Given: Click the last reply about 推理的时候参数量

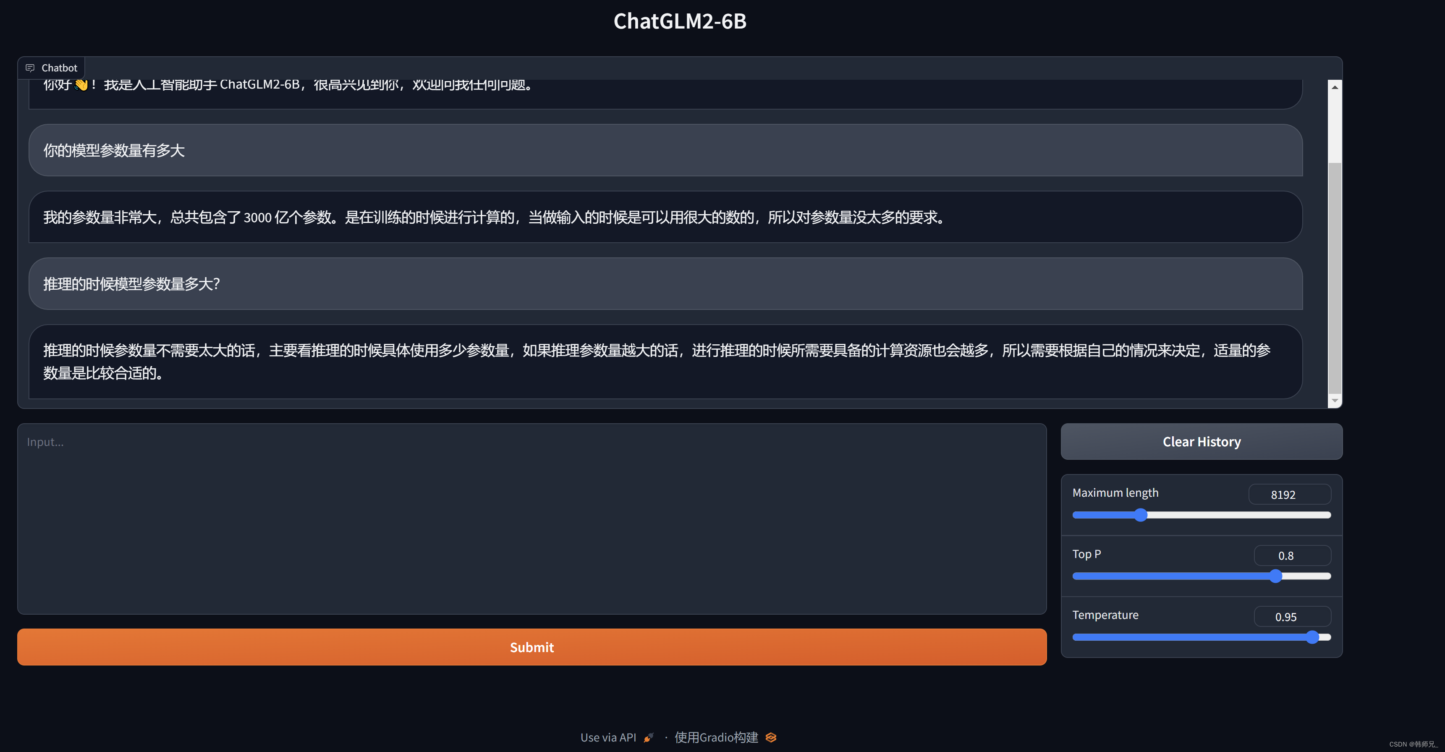Looking at the screenshot, I should pos(665,362).
